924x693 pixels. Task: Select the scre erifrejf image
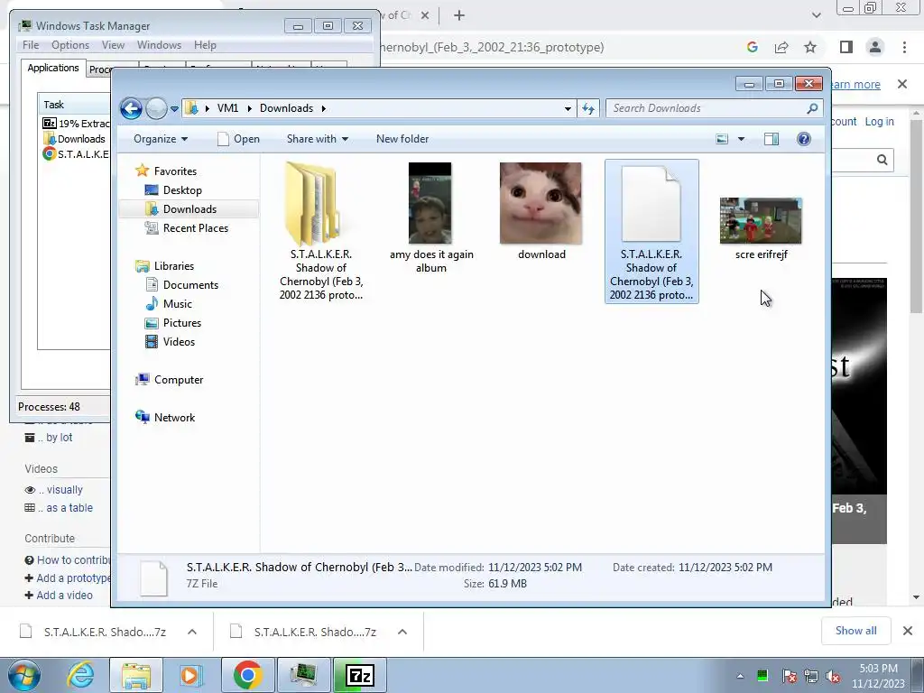pyautogui.click(x=761, y=221)
